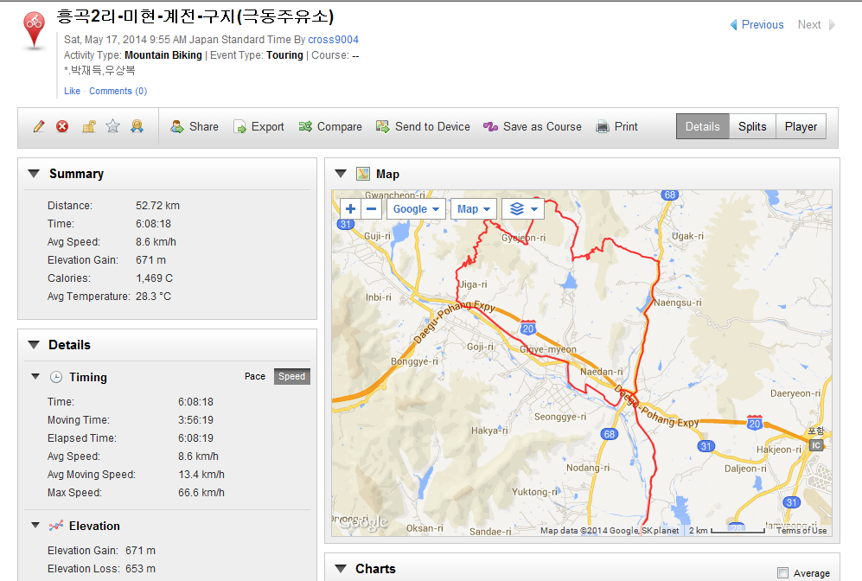The width and height of the screenshot is (862, 581).
Task: Select Moving Time value 3:56:19
Action: click(195, 420)
